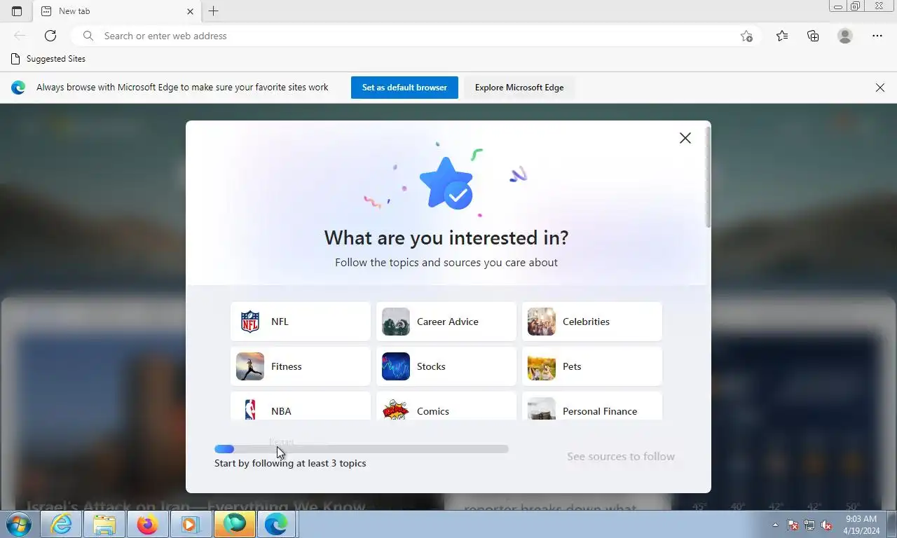This screenshot has height=538, width=897.
Task: Open the profile avatar menu
Action: pos(845,36)
